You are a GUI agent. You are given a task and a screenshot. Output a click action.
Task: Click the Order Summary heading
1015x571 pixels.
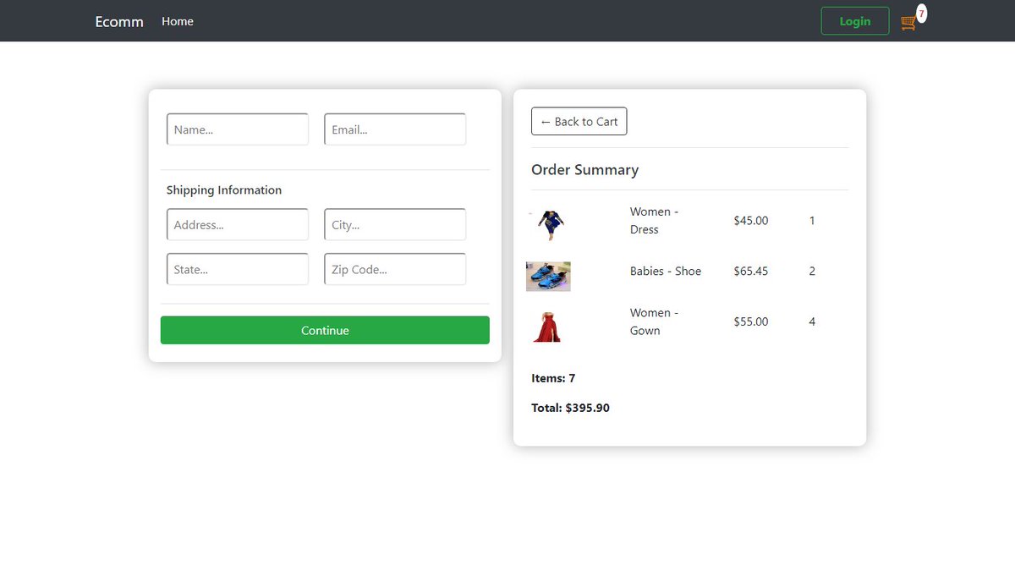[584, 170]
